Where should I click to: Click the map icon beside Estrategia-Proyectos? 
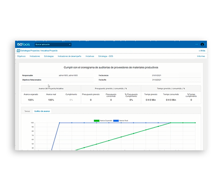(x=18, y=51)
